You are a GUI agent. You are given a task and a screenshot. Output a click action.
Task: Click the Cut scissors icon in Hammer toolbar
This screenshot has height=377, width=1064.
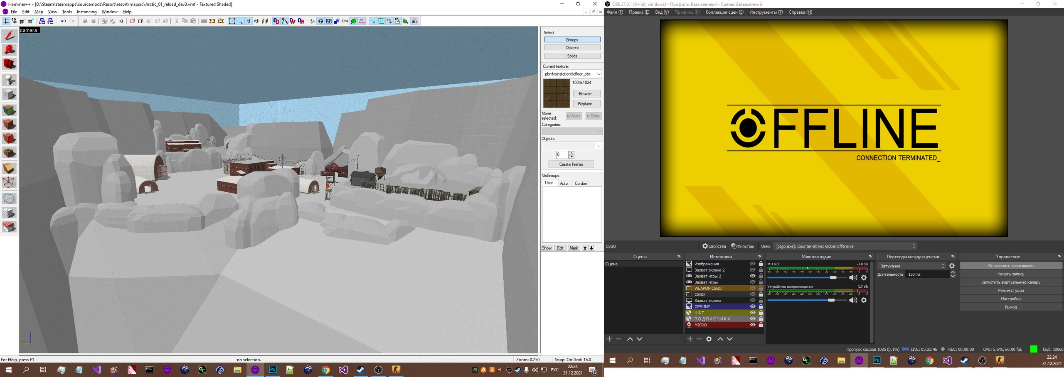coord(177,21)
